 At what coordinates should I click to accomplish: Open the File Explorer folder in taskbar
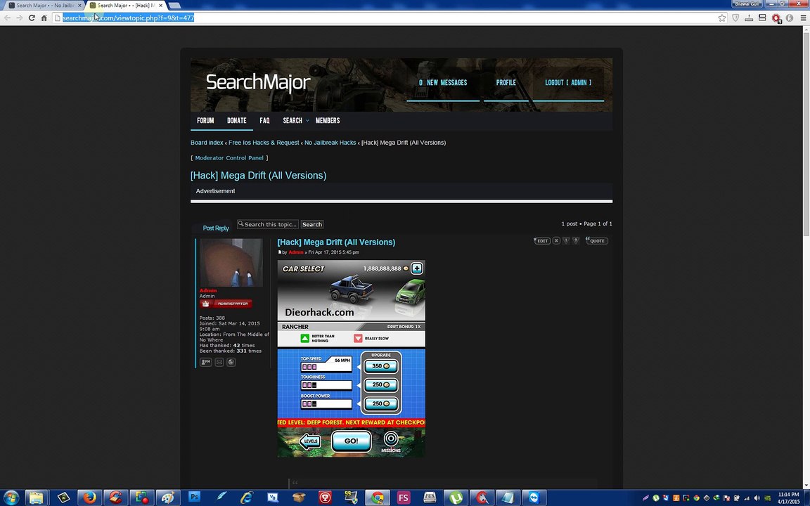point(36,498)
